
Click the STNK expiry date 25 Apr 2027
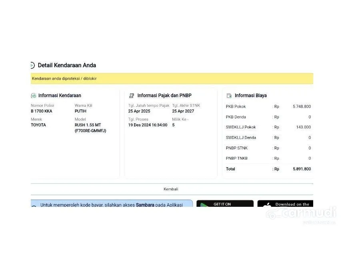coord(183,111)
